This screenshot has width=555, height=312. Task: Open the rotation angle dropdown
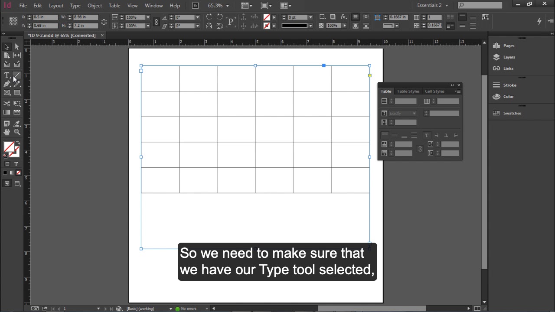[x=197, y=17]
